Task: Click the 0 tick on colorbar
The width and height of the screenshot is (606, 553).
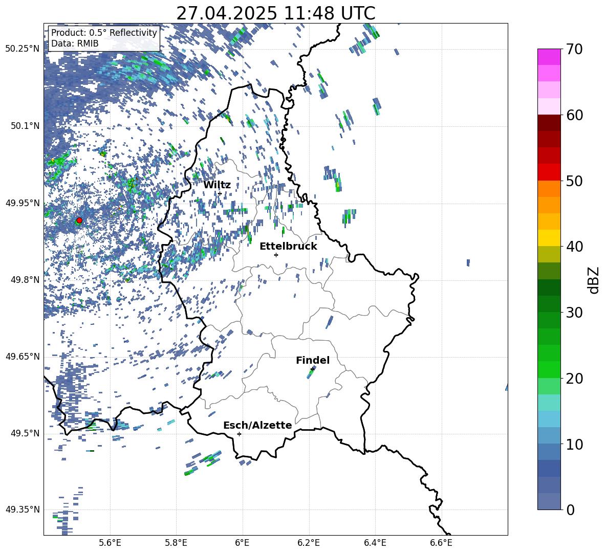Action: 571,510
